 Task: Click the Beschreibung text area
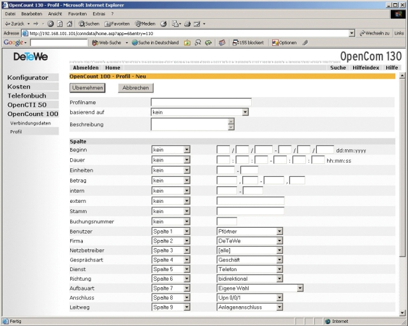193,124
